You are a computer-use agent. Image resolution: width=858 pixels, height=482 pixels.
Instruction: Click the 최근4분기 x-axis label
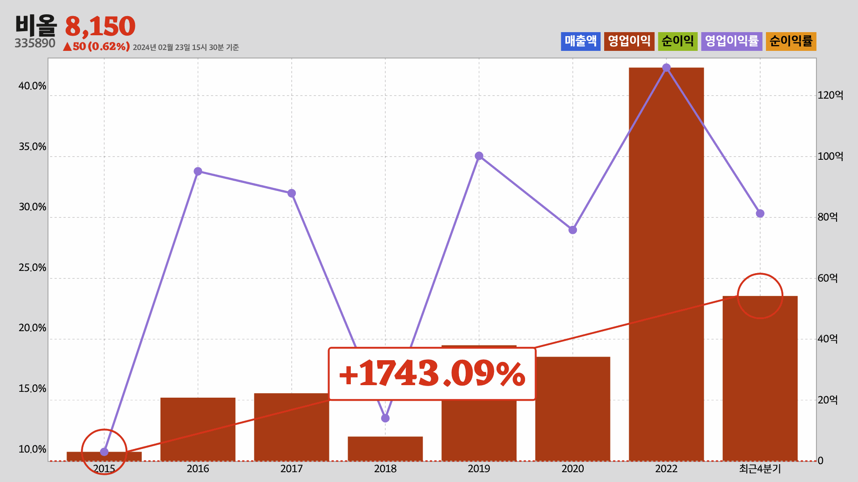click(760, 469)
